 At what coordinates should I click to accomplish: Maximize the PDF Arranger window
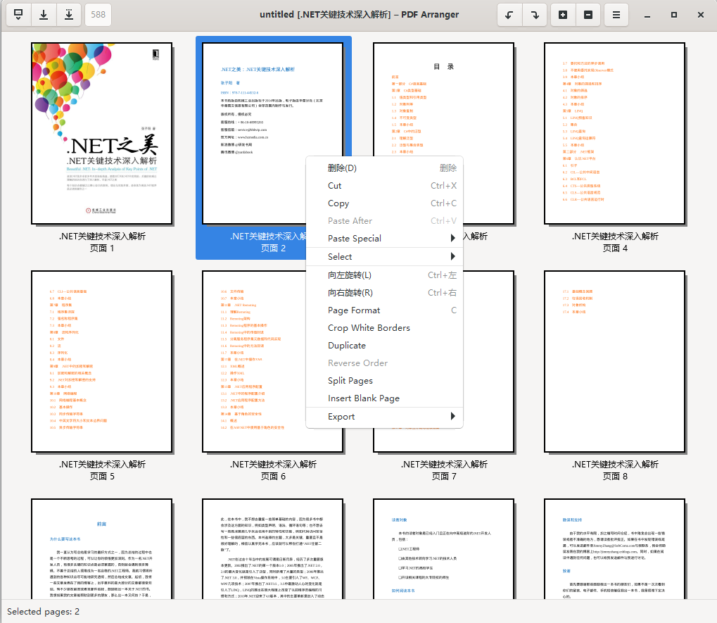click(x=674, y=15)
